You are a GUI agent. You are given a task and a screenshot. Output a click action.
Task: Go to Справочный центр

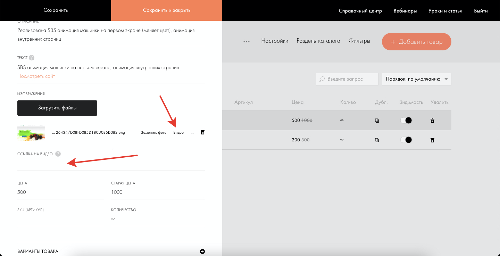pyautogui.click(x=360, y=11)
